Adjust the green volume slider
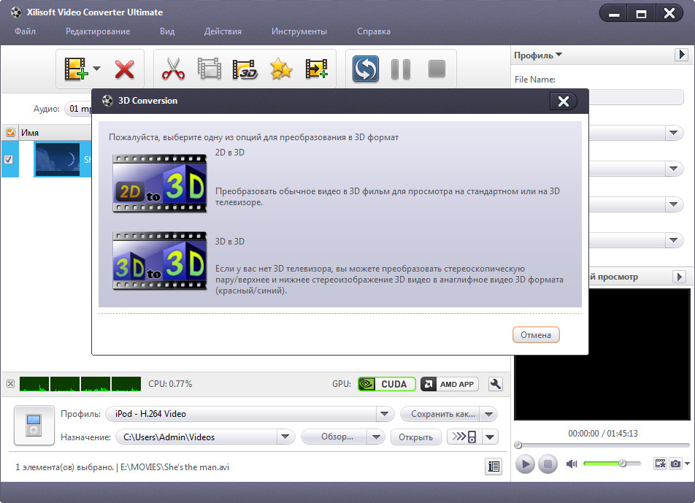The height and width of the screenshot is (503, 695). click(x=612, y=464)
